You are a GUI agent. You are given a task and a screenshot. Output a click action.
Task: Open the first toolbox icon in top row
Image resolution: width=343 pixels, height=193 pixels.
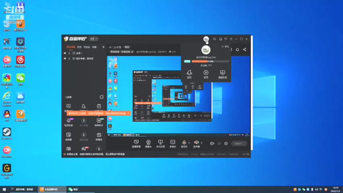tap(69, 106)
